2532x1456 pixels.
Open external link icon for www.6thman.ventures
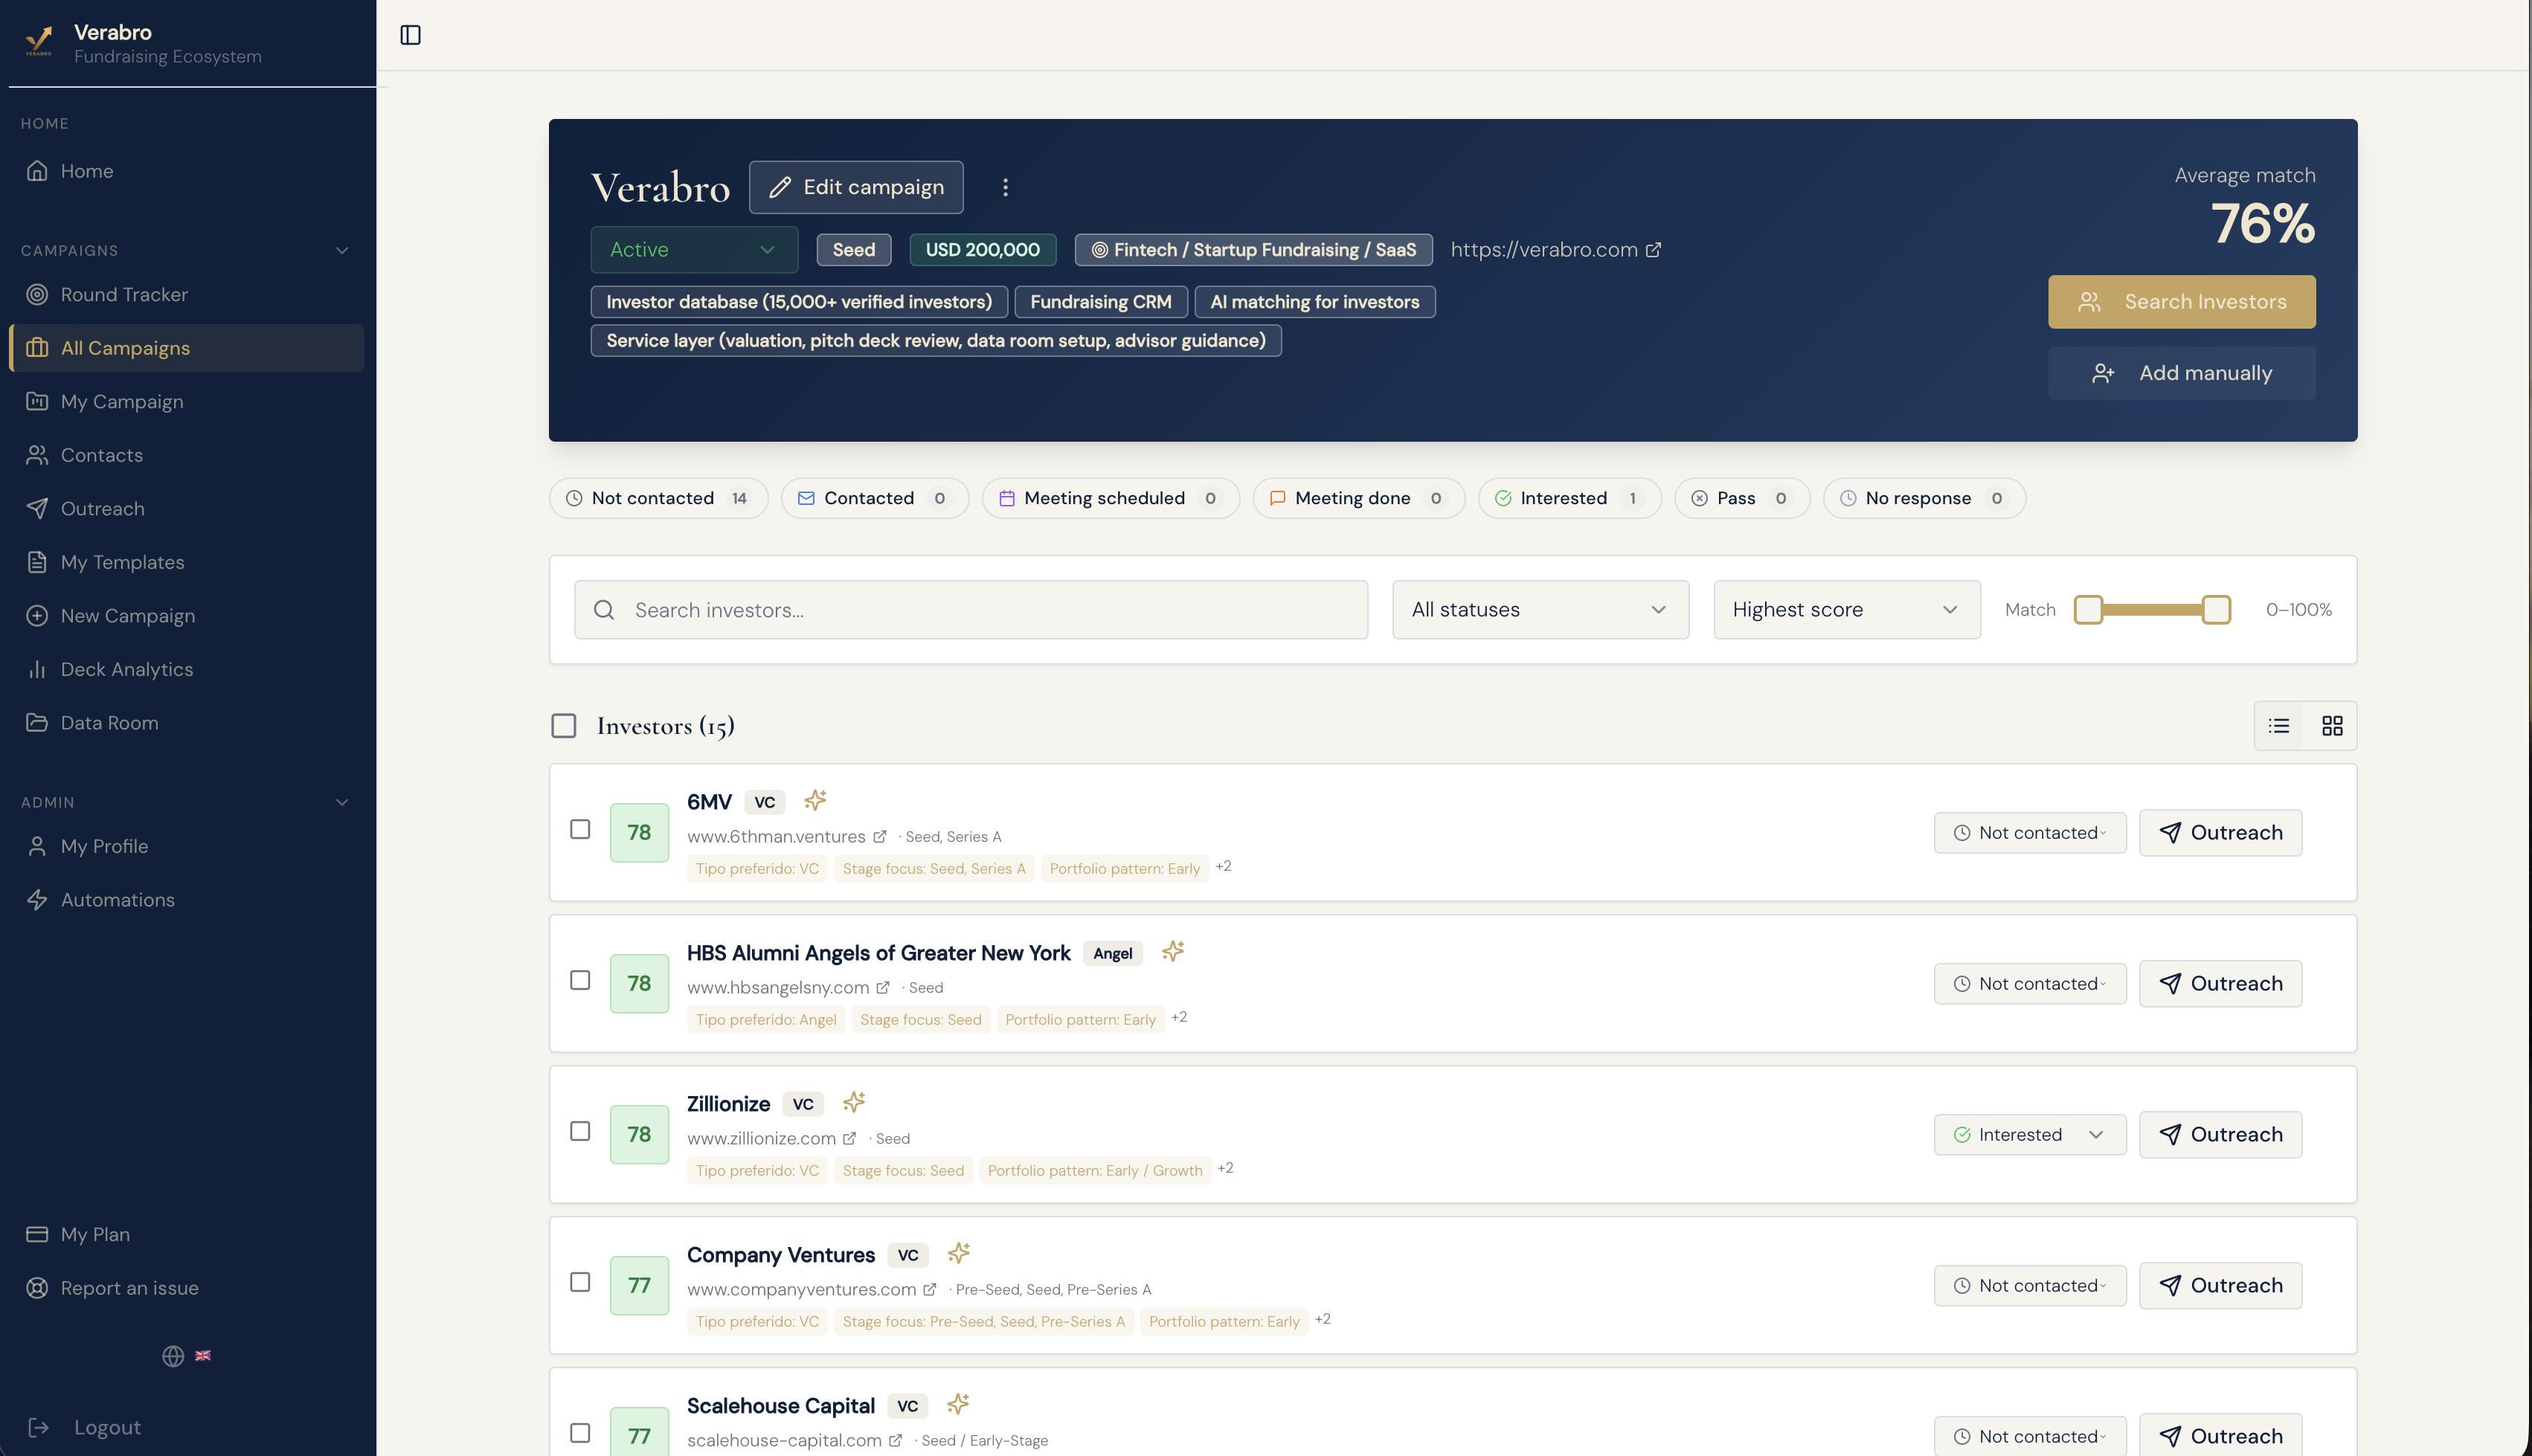tap(880, 837)
